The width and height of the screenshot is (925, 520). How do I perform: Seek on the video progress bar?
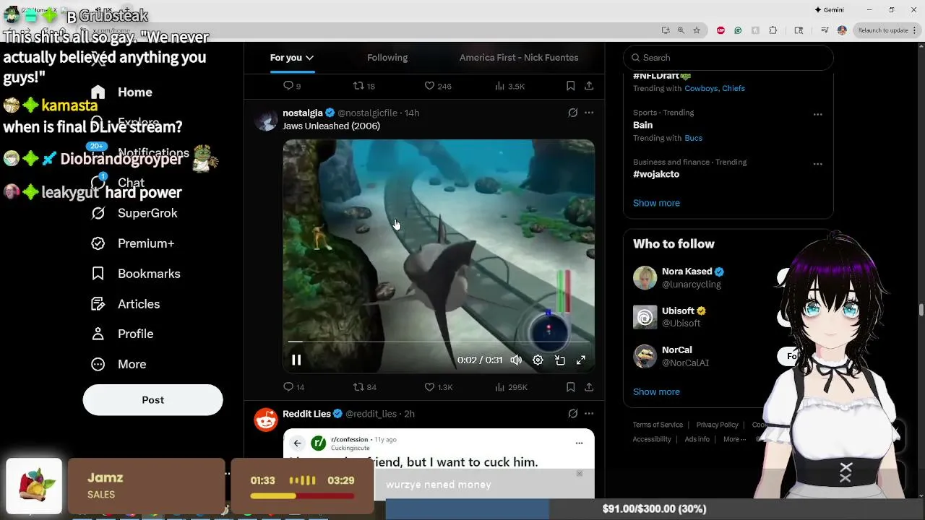pyautogui.click(x=439, y=342)
